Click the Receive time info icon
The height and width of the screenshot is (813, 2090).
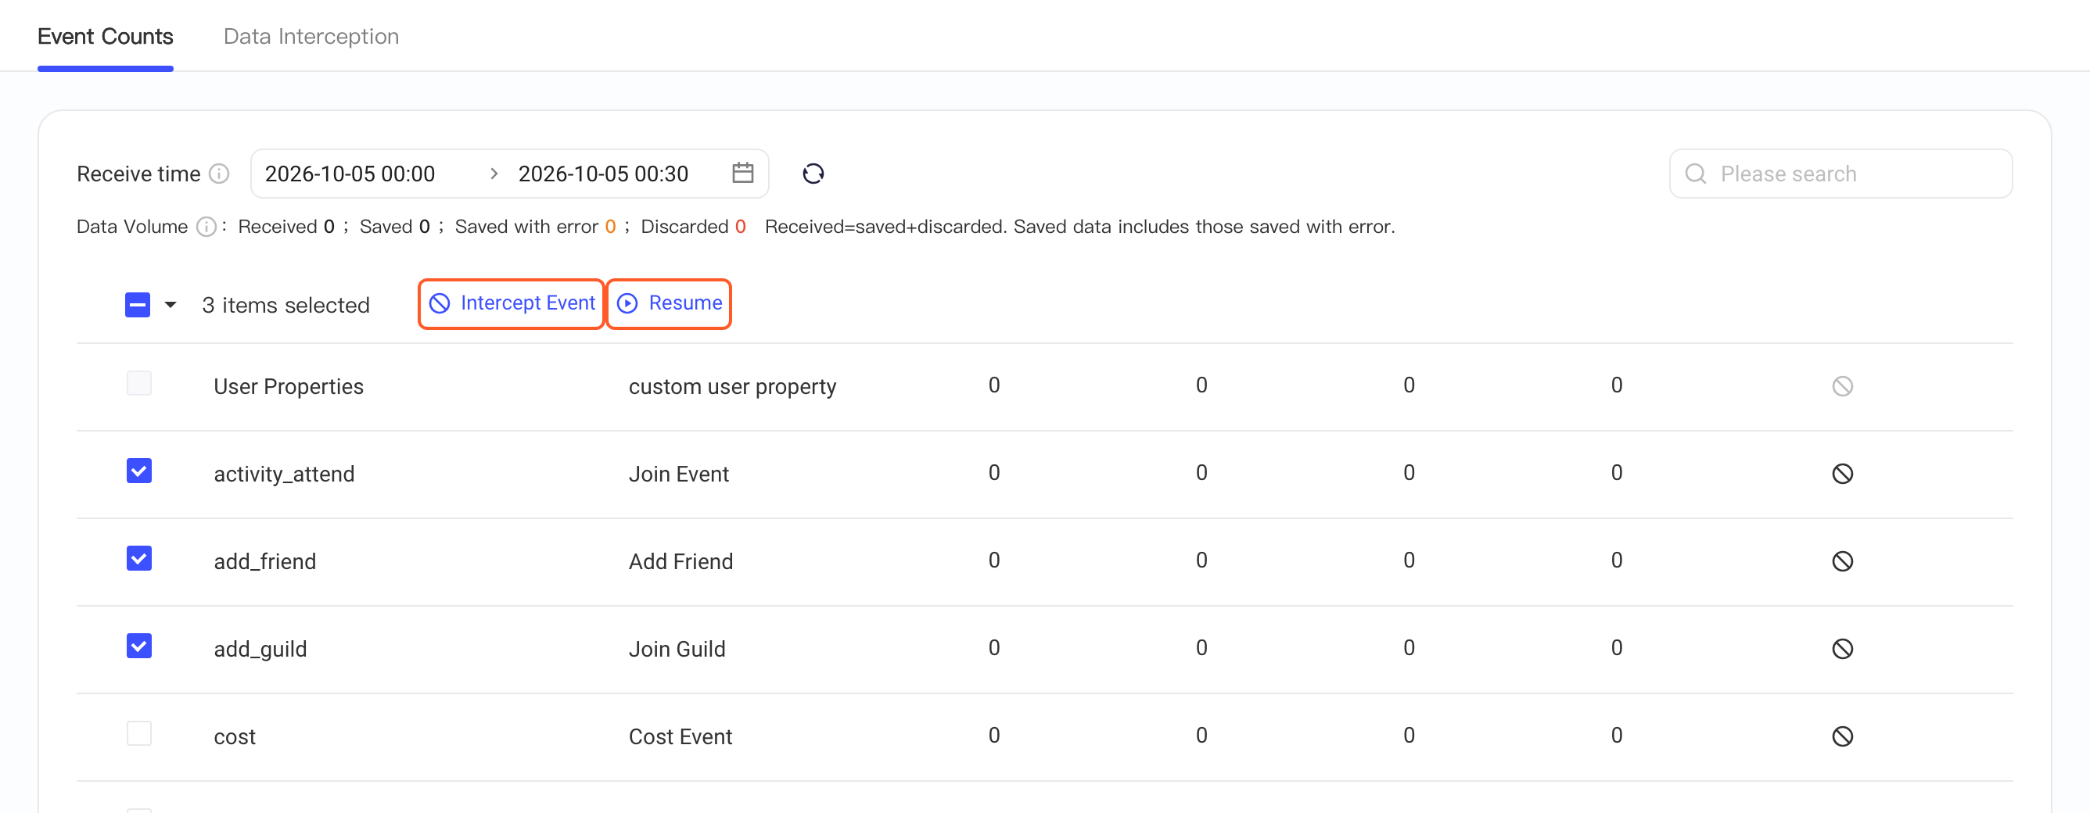tap(219, 174)
